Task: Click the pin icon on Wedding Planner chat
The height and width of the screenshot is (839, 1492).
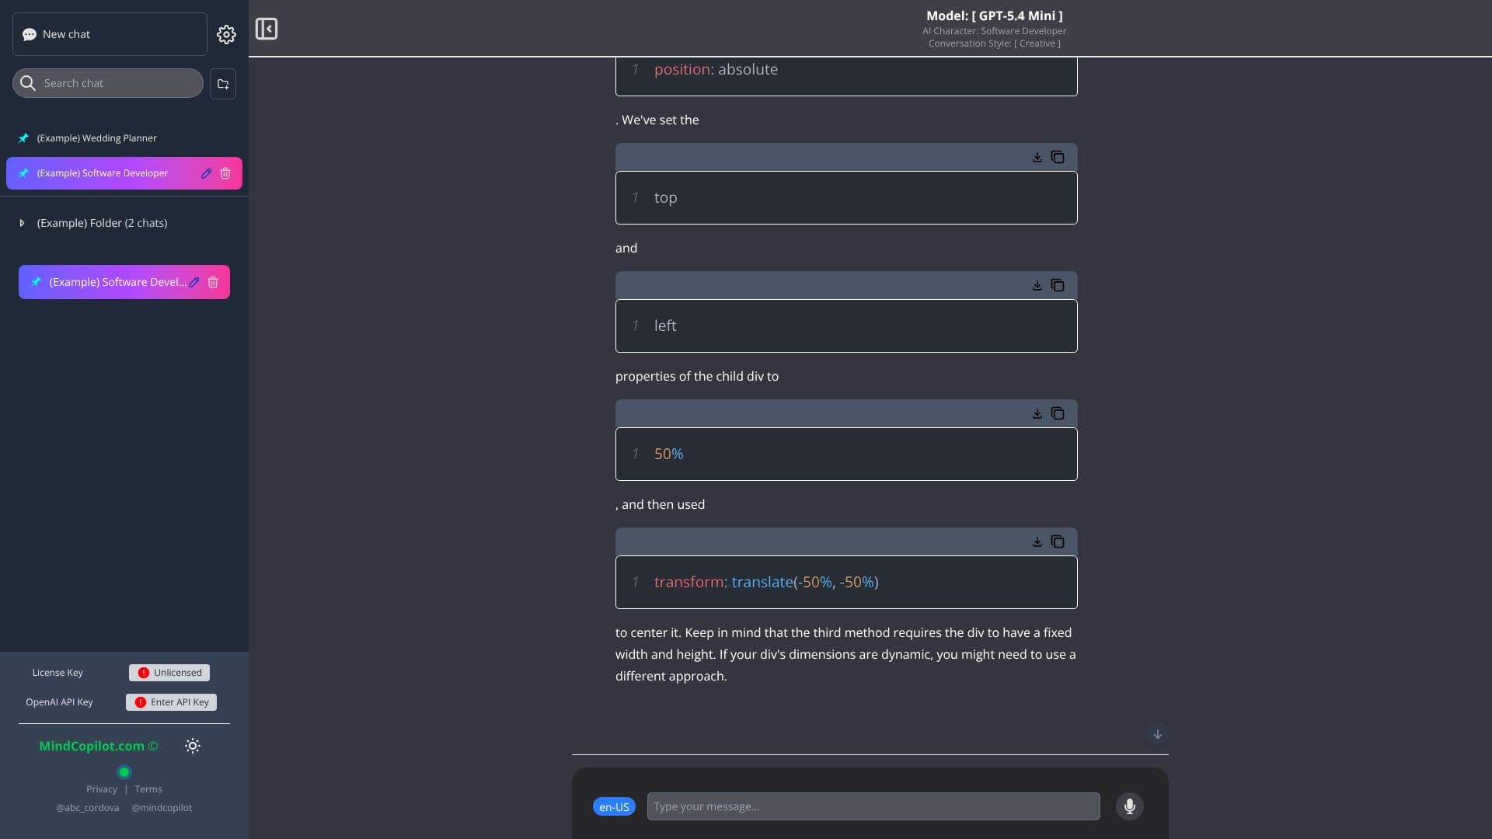Action: tap(24, 138)
